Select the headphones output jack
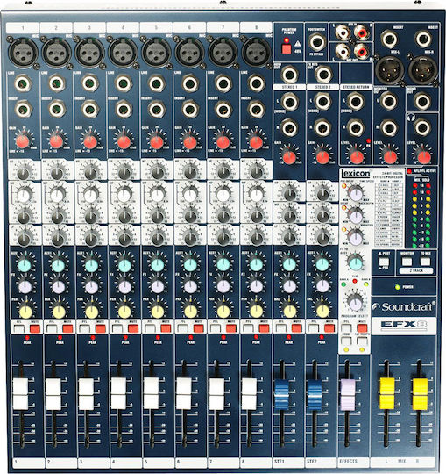This screenshot has width=446, height=474. coord(422,128)
